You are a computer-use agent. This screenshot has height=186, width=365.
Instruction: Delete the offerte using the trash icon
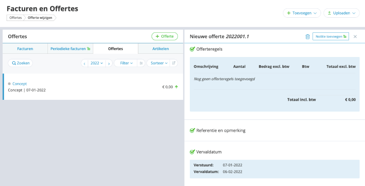pyautogui.click(x=308, y=36)
